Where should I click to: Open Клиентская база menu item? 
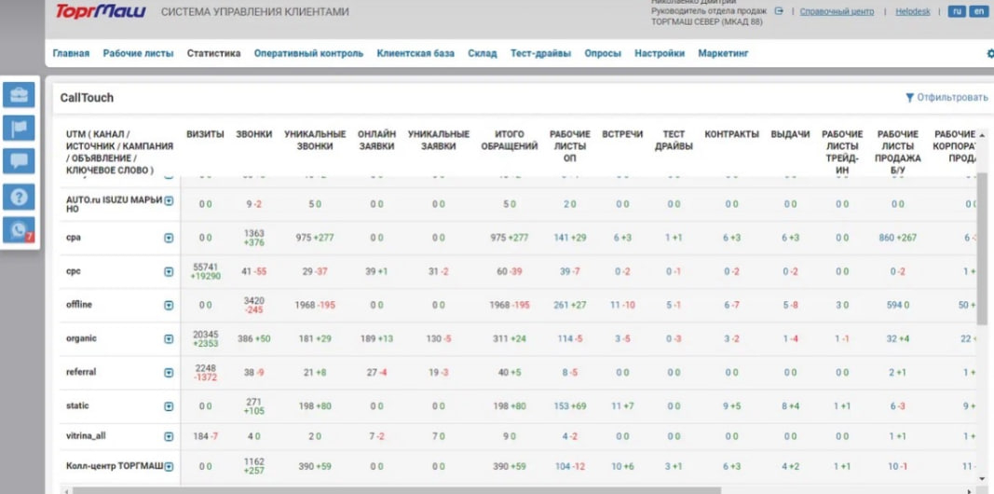point(415,53)
